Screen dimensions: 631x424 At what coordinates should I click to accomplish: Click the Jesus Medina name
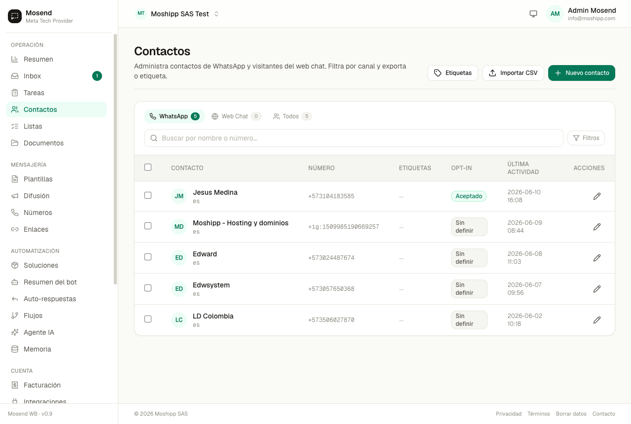pos(215,192)
